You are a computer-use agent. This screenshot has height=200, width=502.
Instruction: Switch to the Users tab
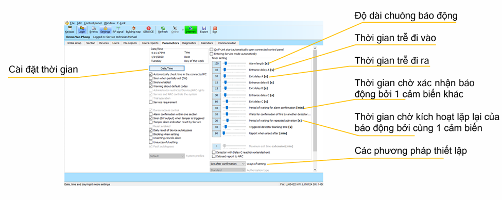click(115, 43)
